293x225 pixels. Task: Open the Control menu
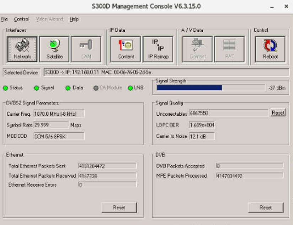[21, 19]
